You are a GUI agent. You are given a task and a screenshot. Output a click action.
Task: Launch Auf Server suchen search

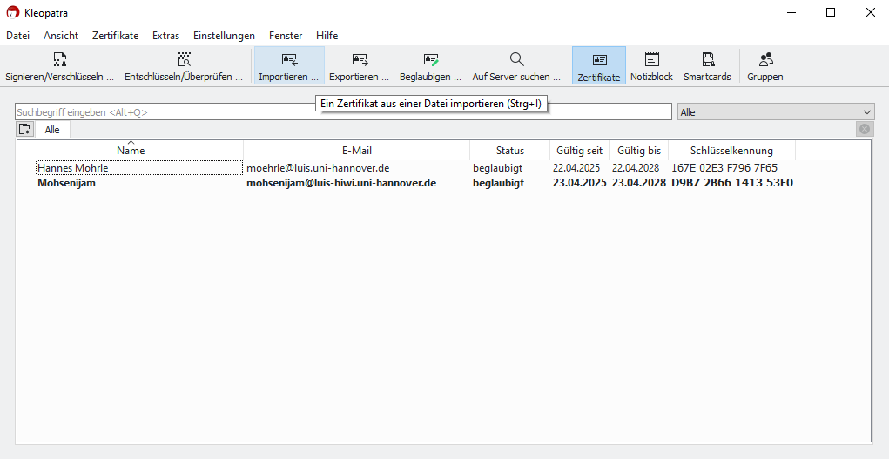tap(516, 66)
